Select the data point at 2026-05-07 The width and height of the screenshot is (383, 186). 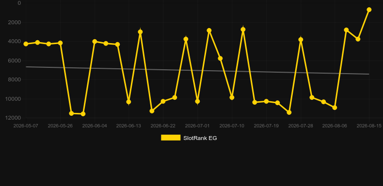[x=26, y=44]
